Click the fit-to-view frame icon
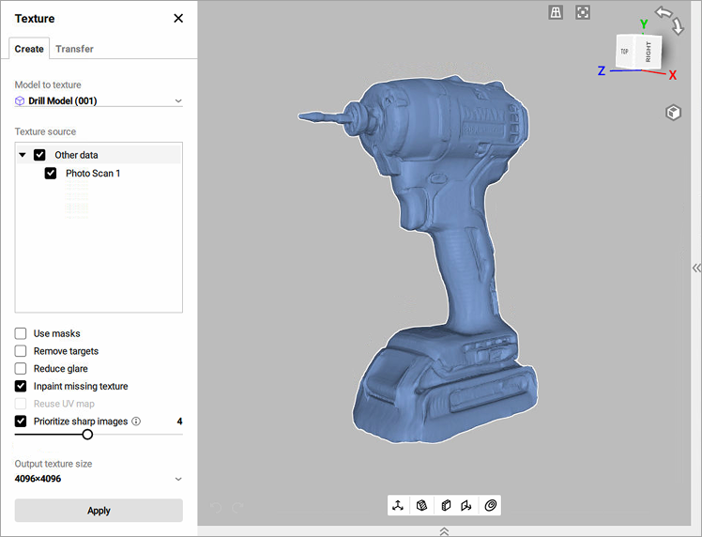702x537 pixels. pyautogui.click(x=583, y=12)
